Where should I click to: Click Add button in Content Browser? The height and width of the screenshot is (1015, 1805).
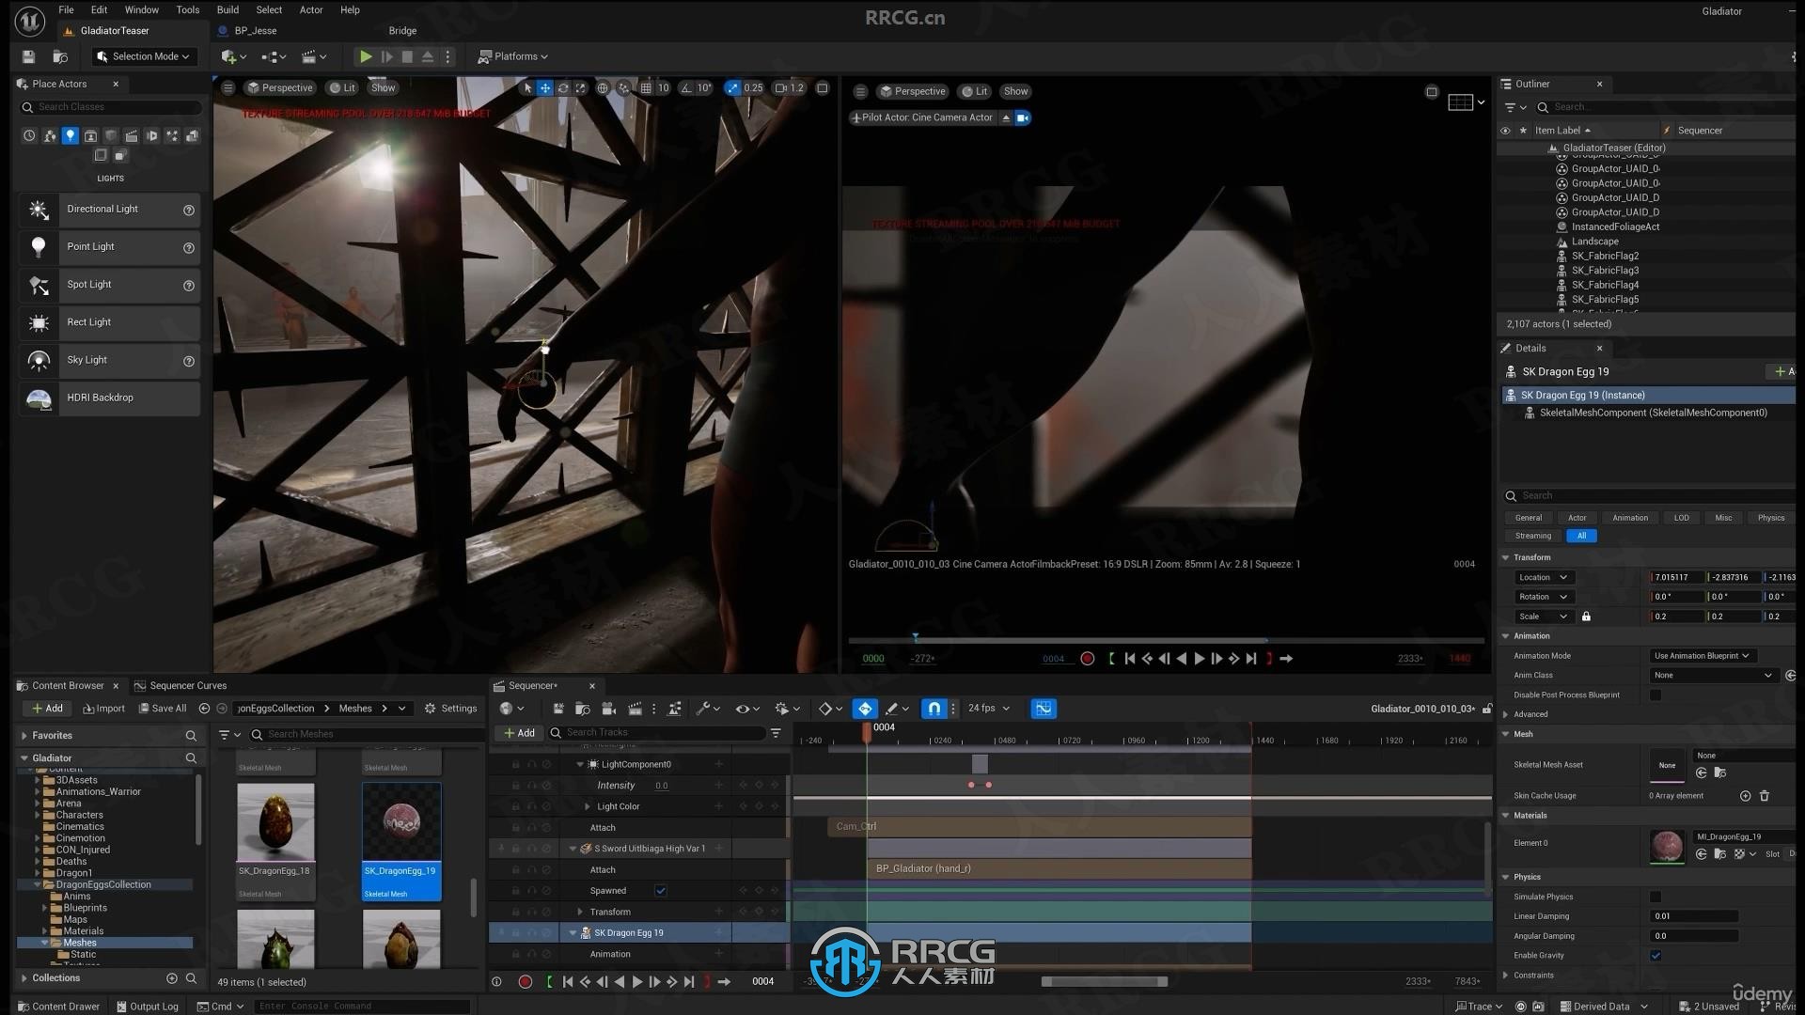click(46, 709)
